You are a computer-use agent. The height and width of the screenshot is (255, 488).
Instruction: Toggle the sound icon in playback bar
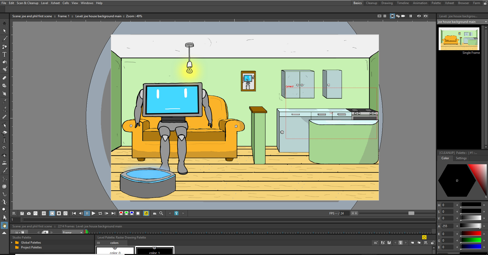(146, 213)
